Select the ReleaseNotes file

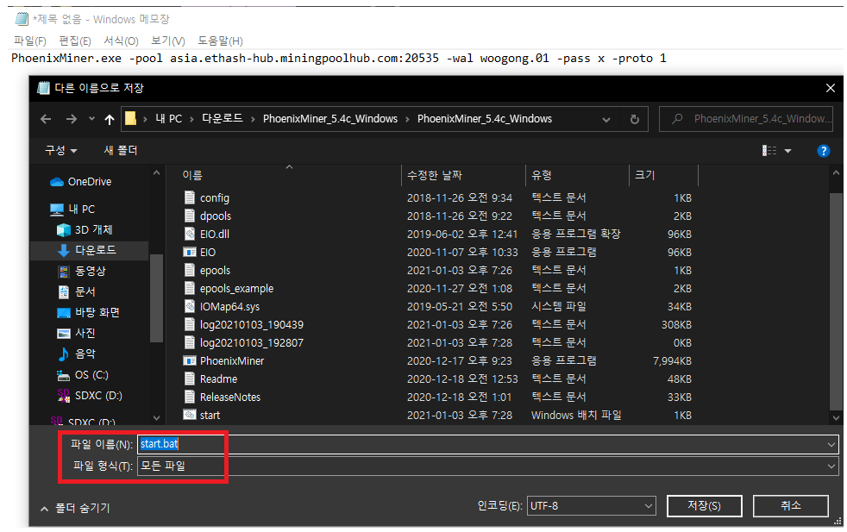click(230, 397)
